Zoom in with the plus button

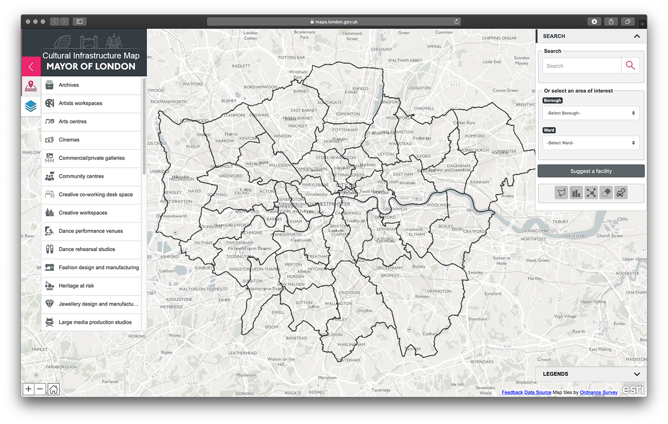click(29, 389)
